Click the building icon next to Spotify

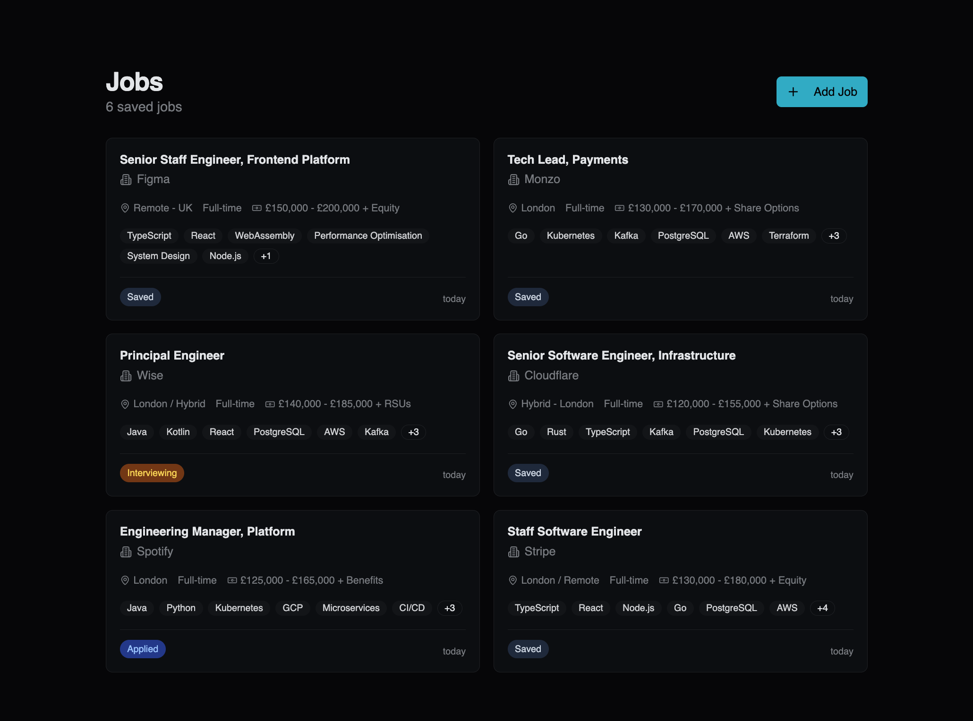126,552
